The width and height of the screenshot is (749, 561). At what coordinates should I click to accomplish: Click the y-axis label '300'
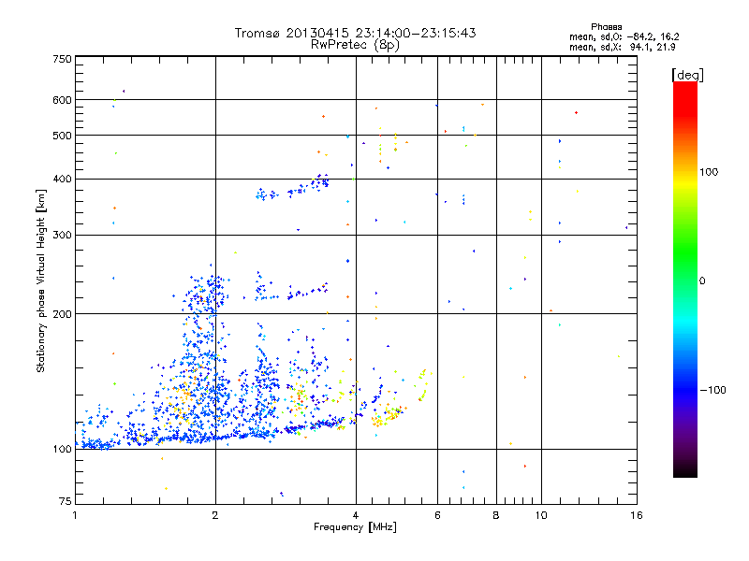(62, 236)
